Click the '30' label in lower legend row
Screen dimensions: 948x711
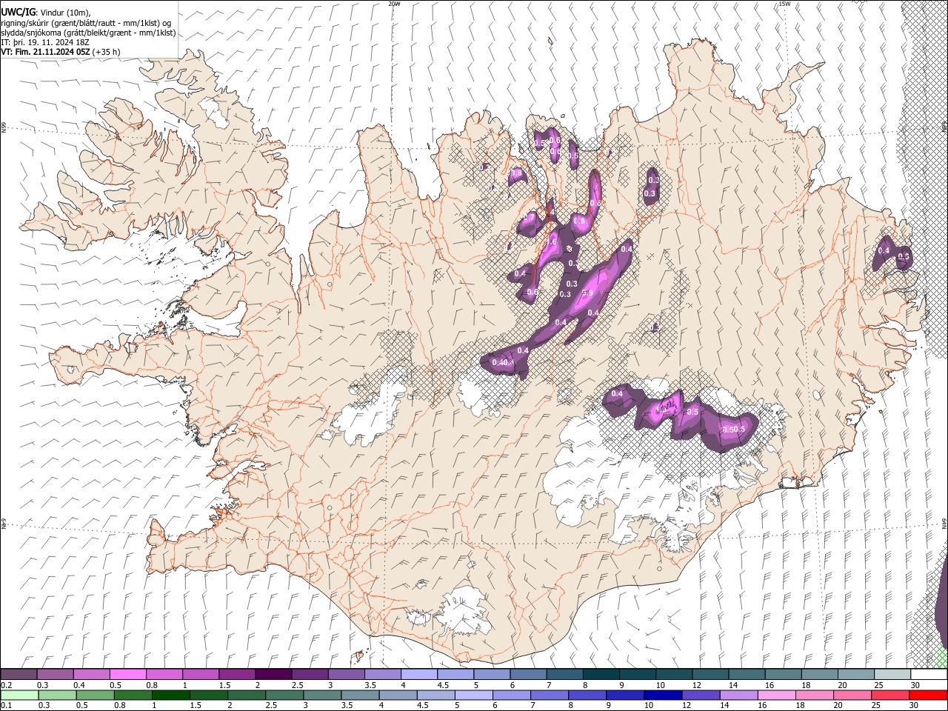click(x=912, y=705)
